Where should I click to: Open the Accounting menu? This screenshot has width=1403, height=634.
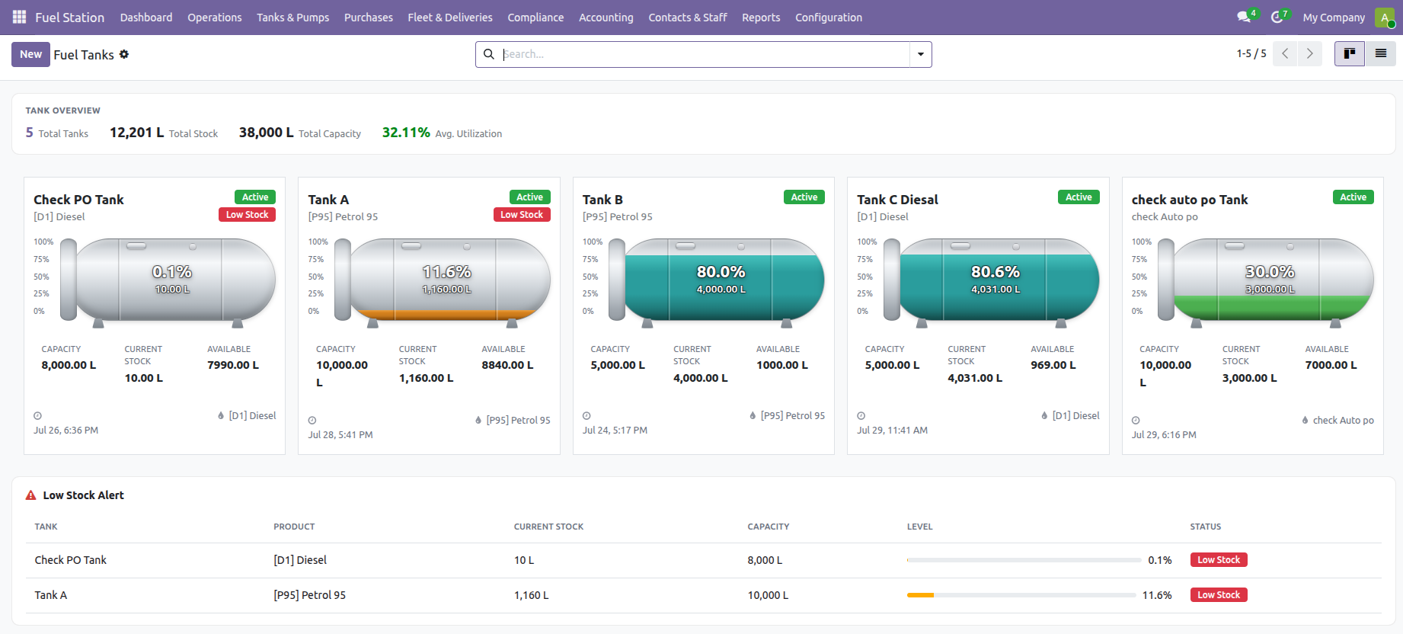pos(606,17)
